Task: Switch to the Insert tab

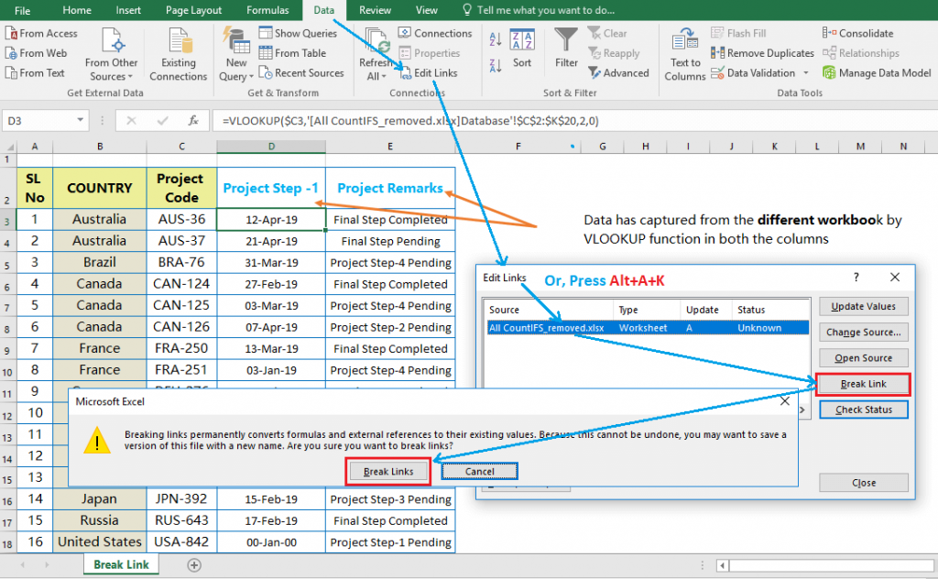Action: click(x=128, y=10)
